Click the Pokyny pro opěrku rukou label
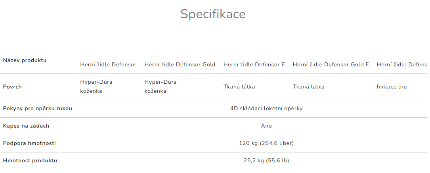 click(x=37, y=109)
